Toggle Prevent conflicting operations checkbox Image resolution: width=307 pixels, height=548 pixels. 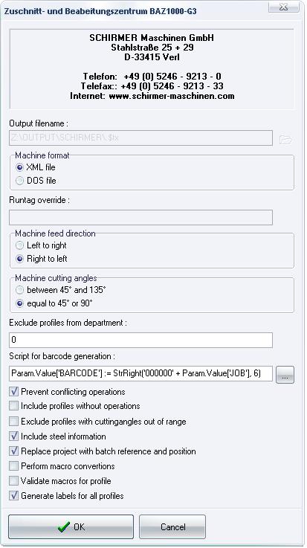pyautogui.click(x=13, y=391)
